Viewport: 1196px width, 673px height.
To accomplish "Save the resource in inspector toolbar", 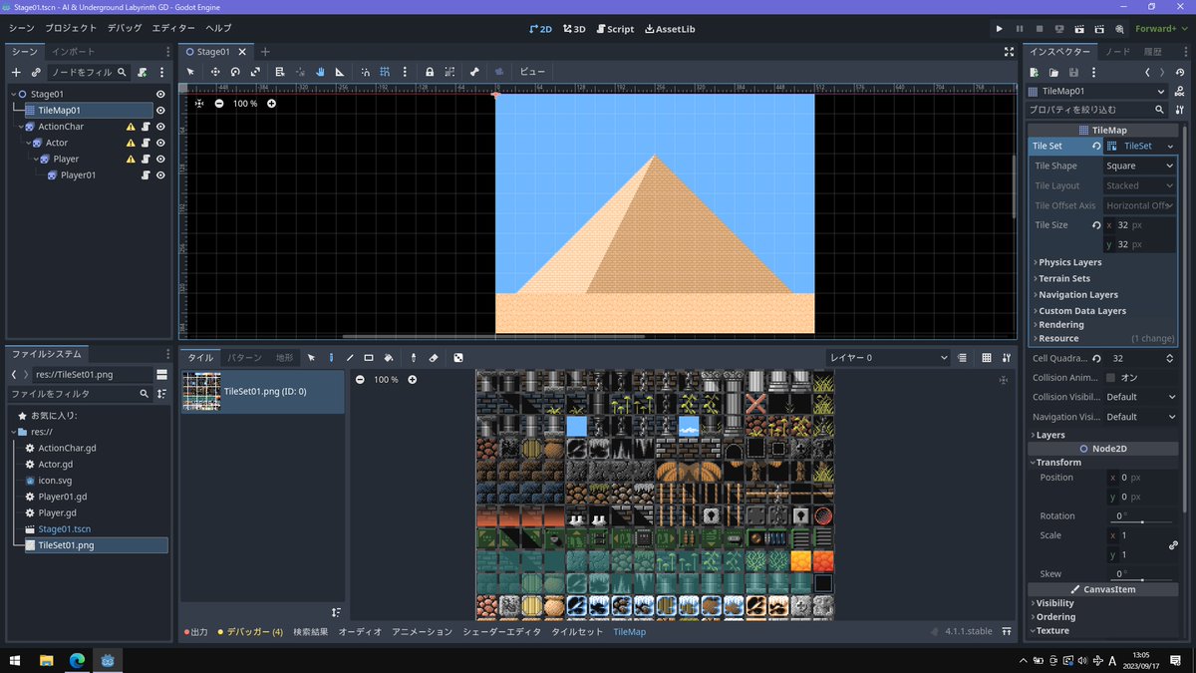I will 1073,73.
